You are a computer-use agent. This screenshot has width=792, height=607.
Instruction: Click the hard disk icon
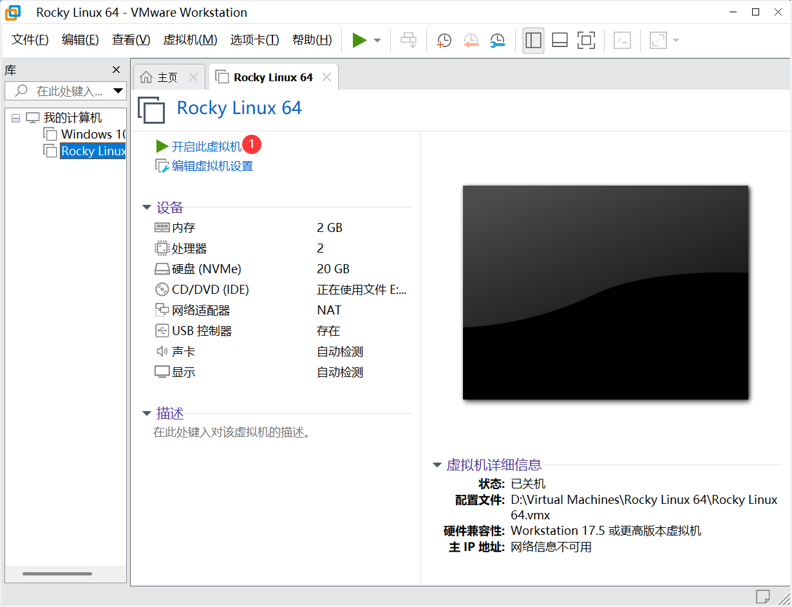[162, 269]
